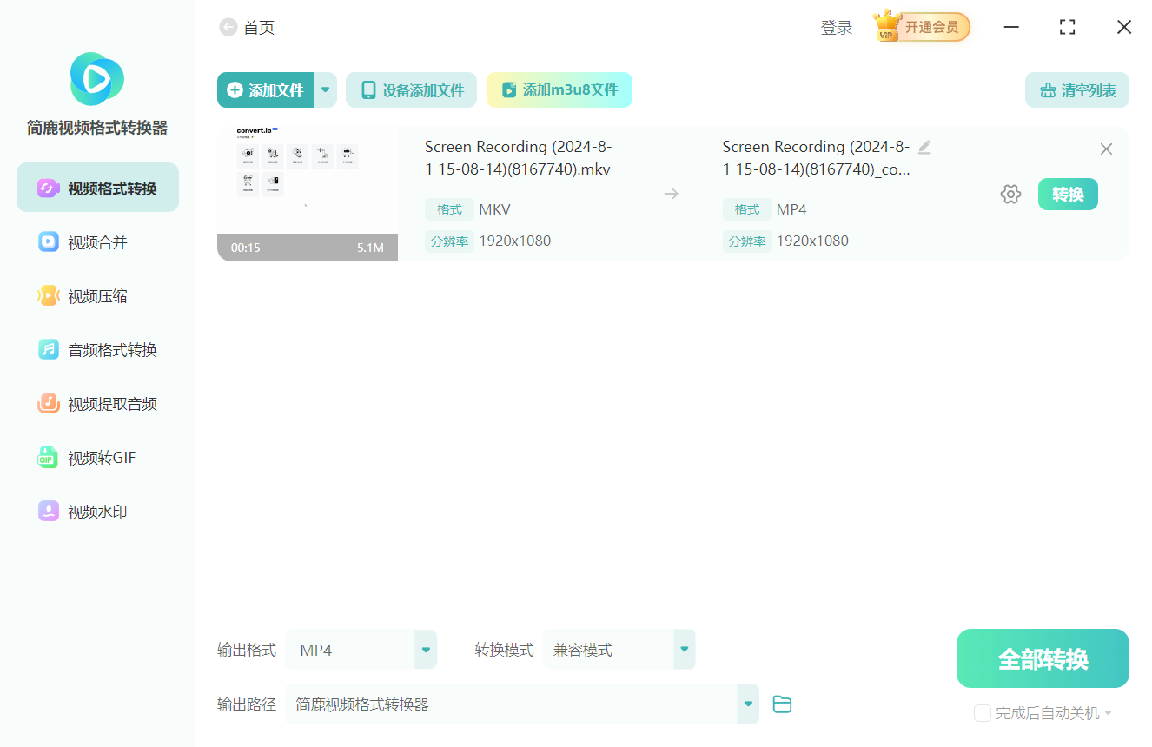Click the source format value MKV

495,209
